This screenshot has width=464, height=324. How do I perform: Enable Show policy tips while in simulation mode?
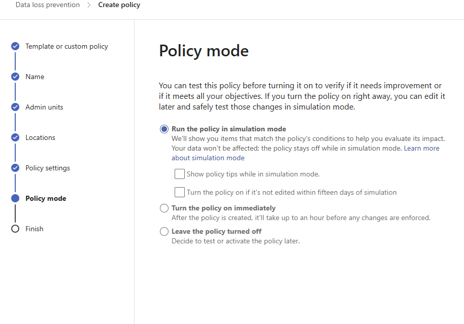[x=180, y=174]
